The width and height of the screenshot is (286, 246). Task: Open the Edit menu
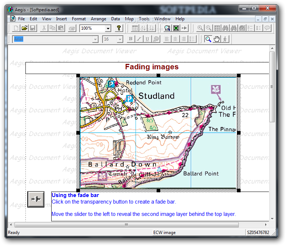tap(33, 19)
